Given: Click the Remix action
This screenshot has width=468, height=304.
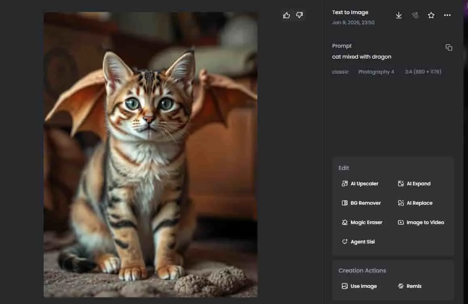Looking at the screenshot, I should pyautogui.click(x=410, y=286).
